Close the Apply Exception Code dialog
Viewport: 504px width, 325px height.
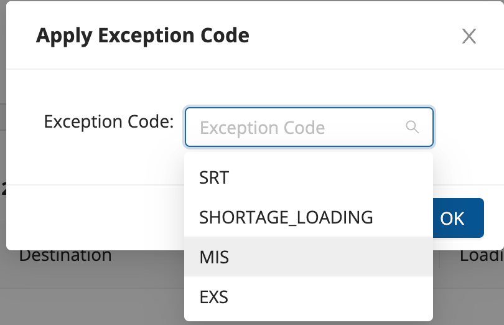click(x=469, y=36)
